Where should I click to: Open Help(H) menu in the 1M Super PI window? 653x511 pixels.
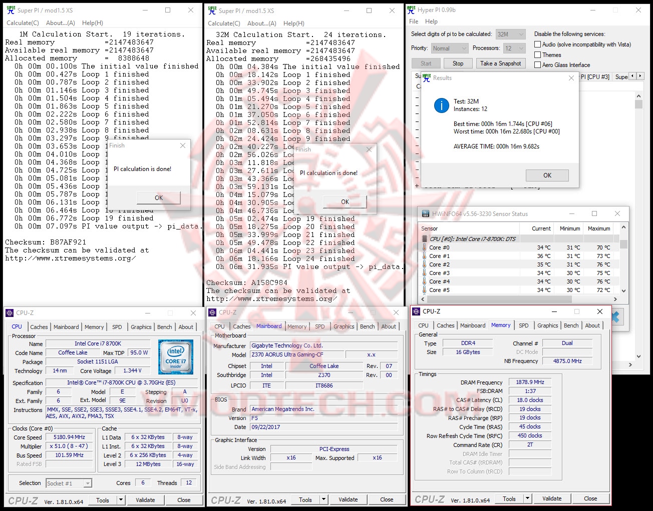pyautogui.click(x=93, y=23)
